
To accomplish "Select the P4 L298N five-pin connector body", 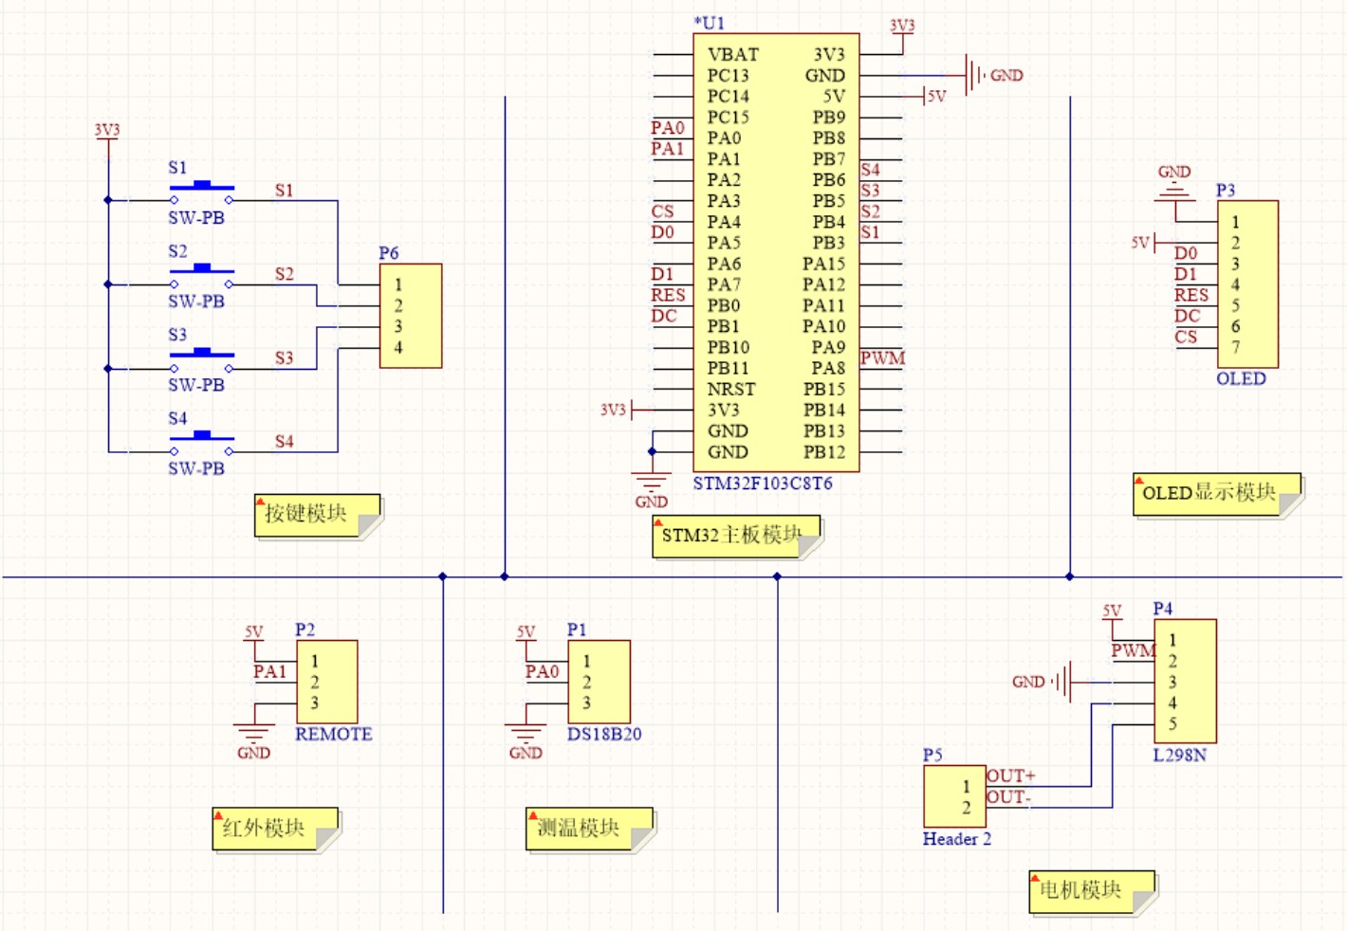I will click(1185, 682).
